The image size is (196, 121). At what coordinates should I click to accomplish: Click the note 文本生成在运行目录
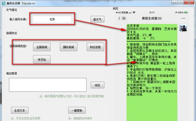click(26, 118)
